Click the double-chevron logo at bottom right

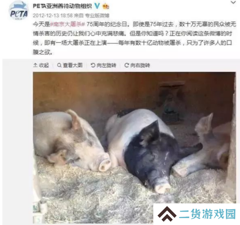(x=167, y=214)
